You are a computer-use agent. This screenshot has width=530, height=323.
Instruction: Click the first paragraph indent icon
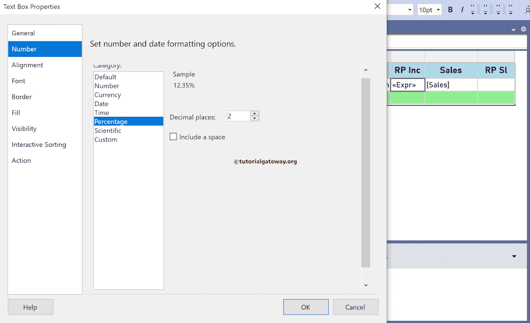[473, 9]
